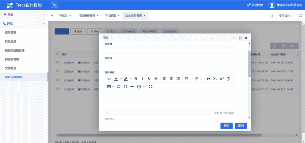Align text left in editor

165,79
